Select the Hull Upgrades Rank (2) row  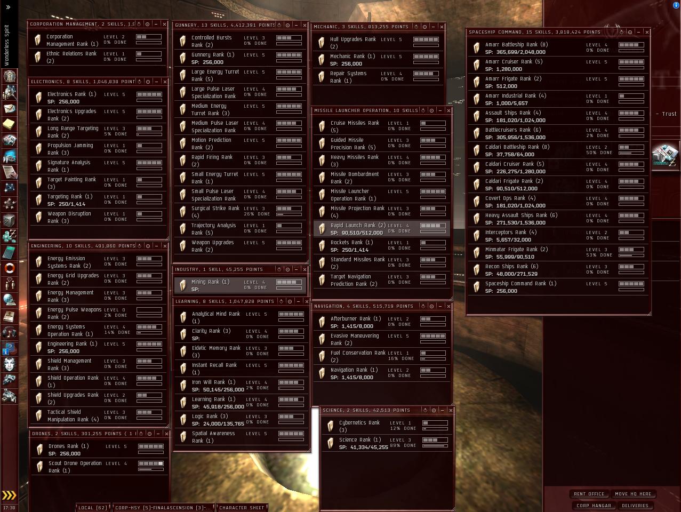click(x=378, y=43)
